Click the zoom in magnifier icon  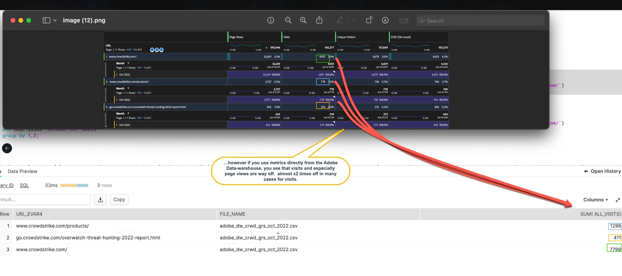pos(303,20)
